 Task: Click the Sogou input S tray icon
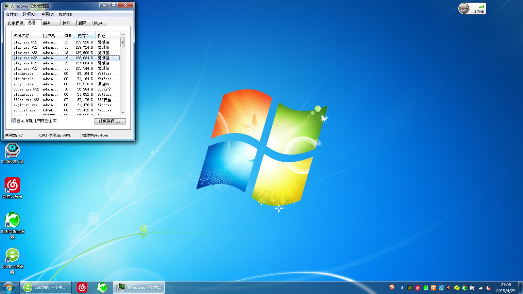pyautogui.click(x=392, y=287)
